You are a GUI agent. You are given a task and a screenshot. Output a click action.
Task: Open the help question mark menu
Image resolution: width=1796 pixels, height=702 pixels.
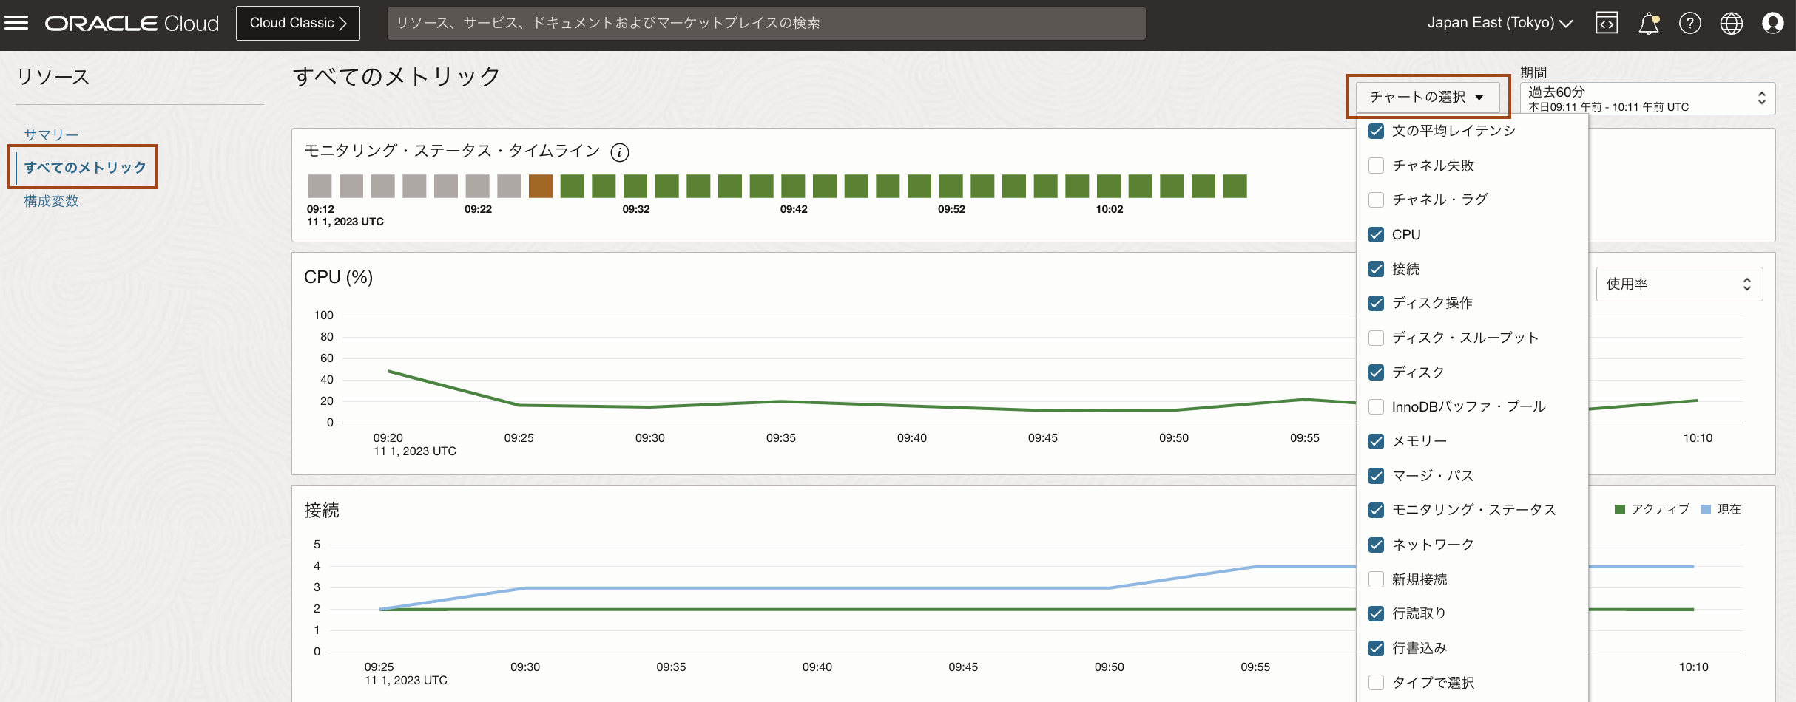click(1689, 24)
